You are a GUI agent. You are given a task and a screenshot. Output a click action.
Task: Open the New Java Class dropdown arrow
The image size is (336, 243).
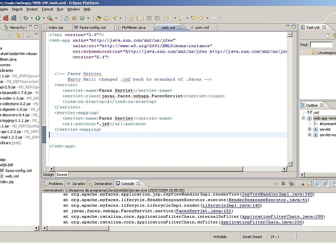(88, 18)
